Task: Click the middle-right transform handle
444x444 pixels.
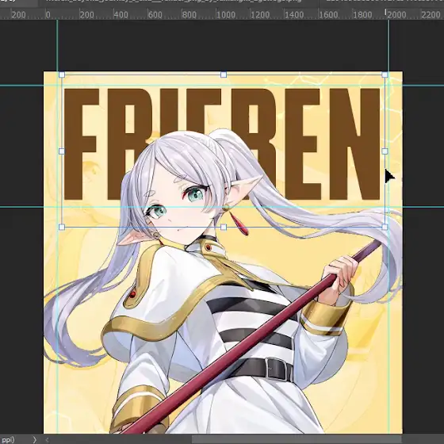Action: pos(385,151)
